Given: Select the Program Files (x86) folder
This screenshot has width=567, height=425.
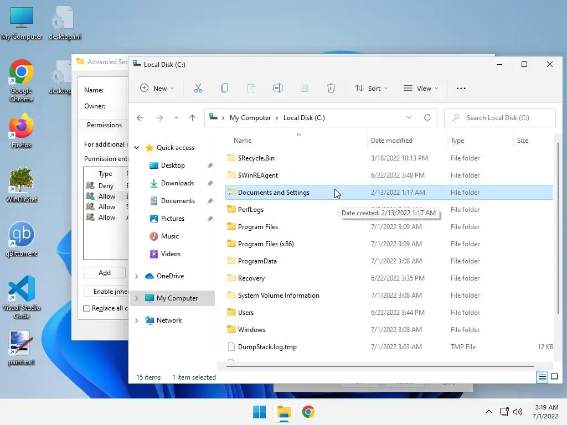Looking at the screenshot, I should [389, 244].
